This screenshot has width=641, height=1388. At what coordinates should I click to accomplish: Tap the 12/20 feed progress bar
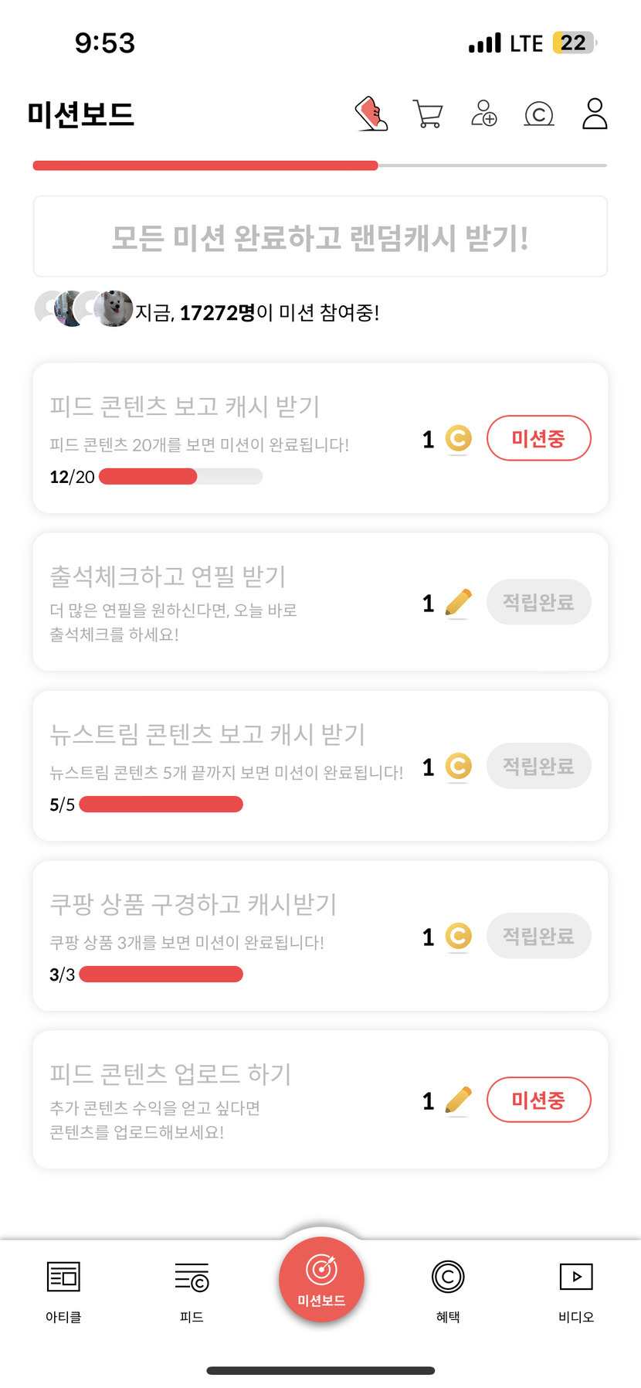[181, 477]
